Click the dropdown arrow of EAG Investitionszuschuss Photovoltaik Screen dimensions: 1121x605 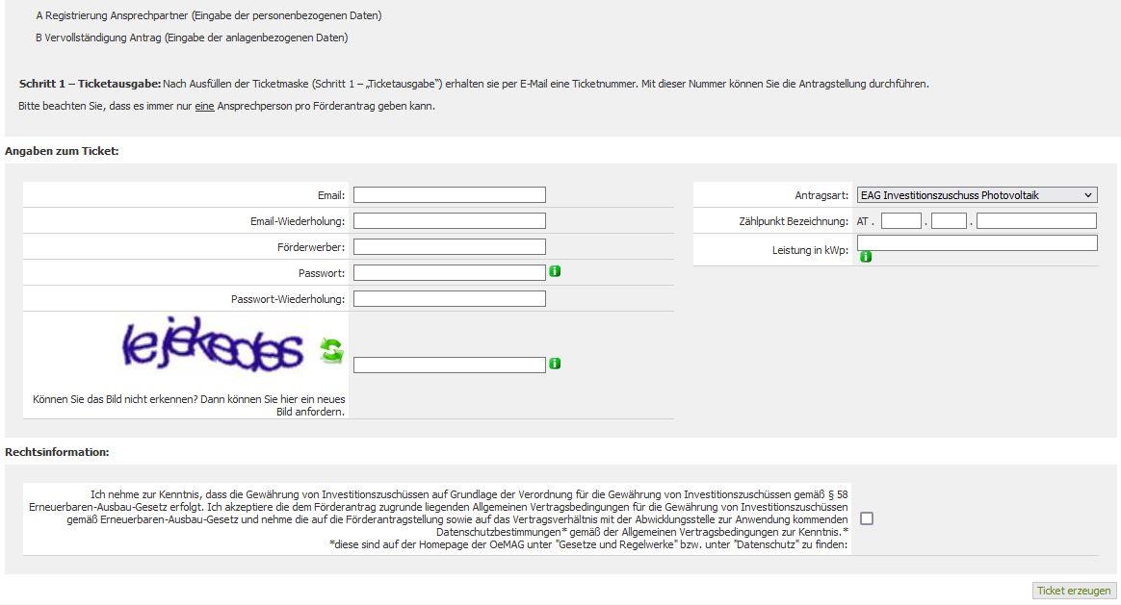coord(1087,195)
